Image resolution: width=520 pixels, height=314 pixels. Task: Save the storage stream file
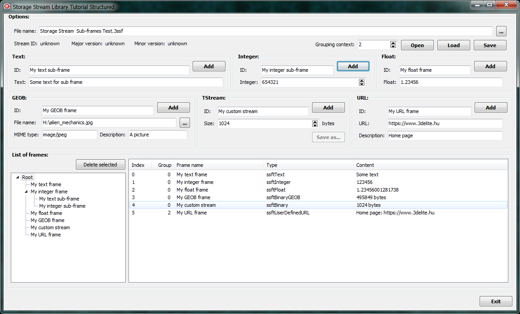[x=490, y=45]
